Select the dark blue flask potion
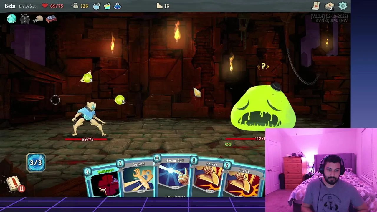377x212 pixels. (118, 6)
